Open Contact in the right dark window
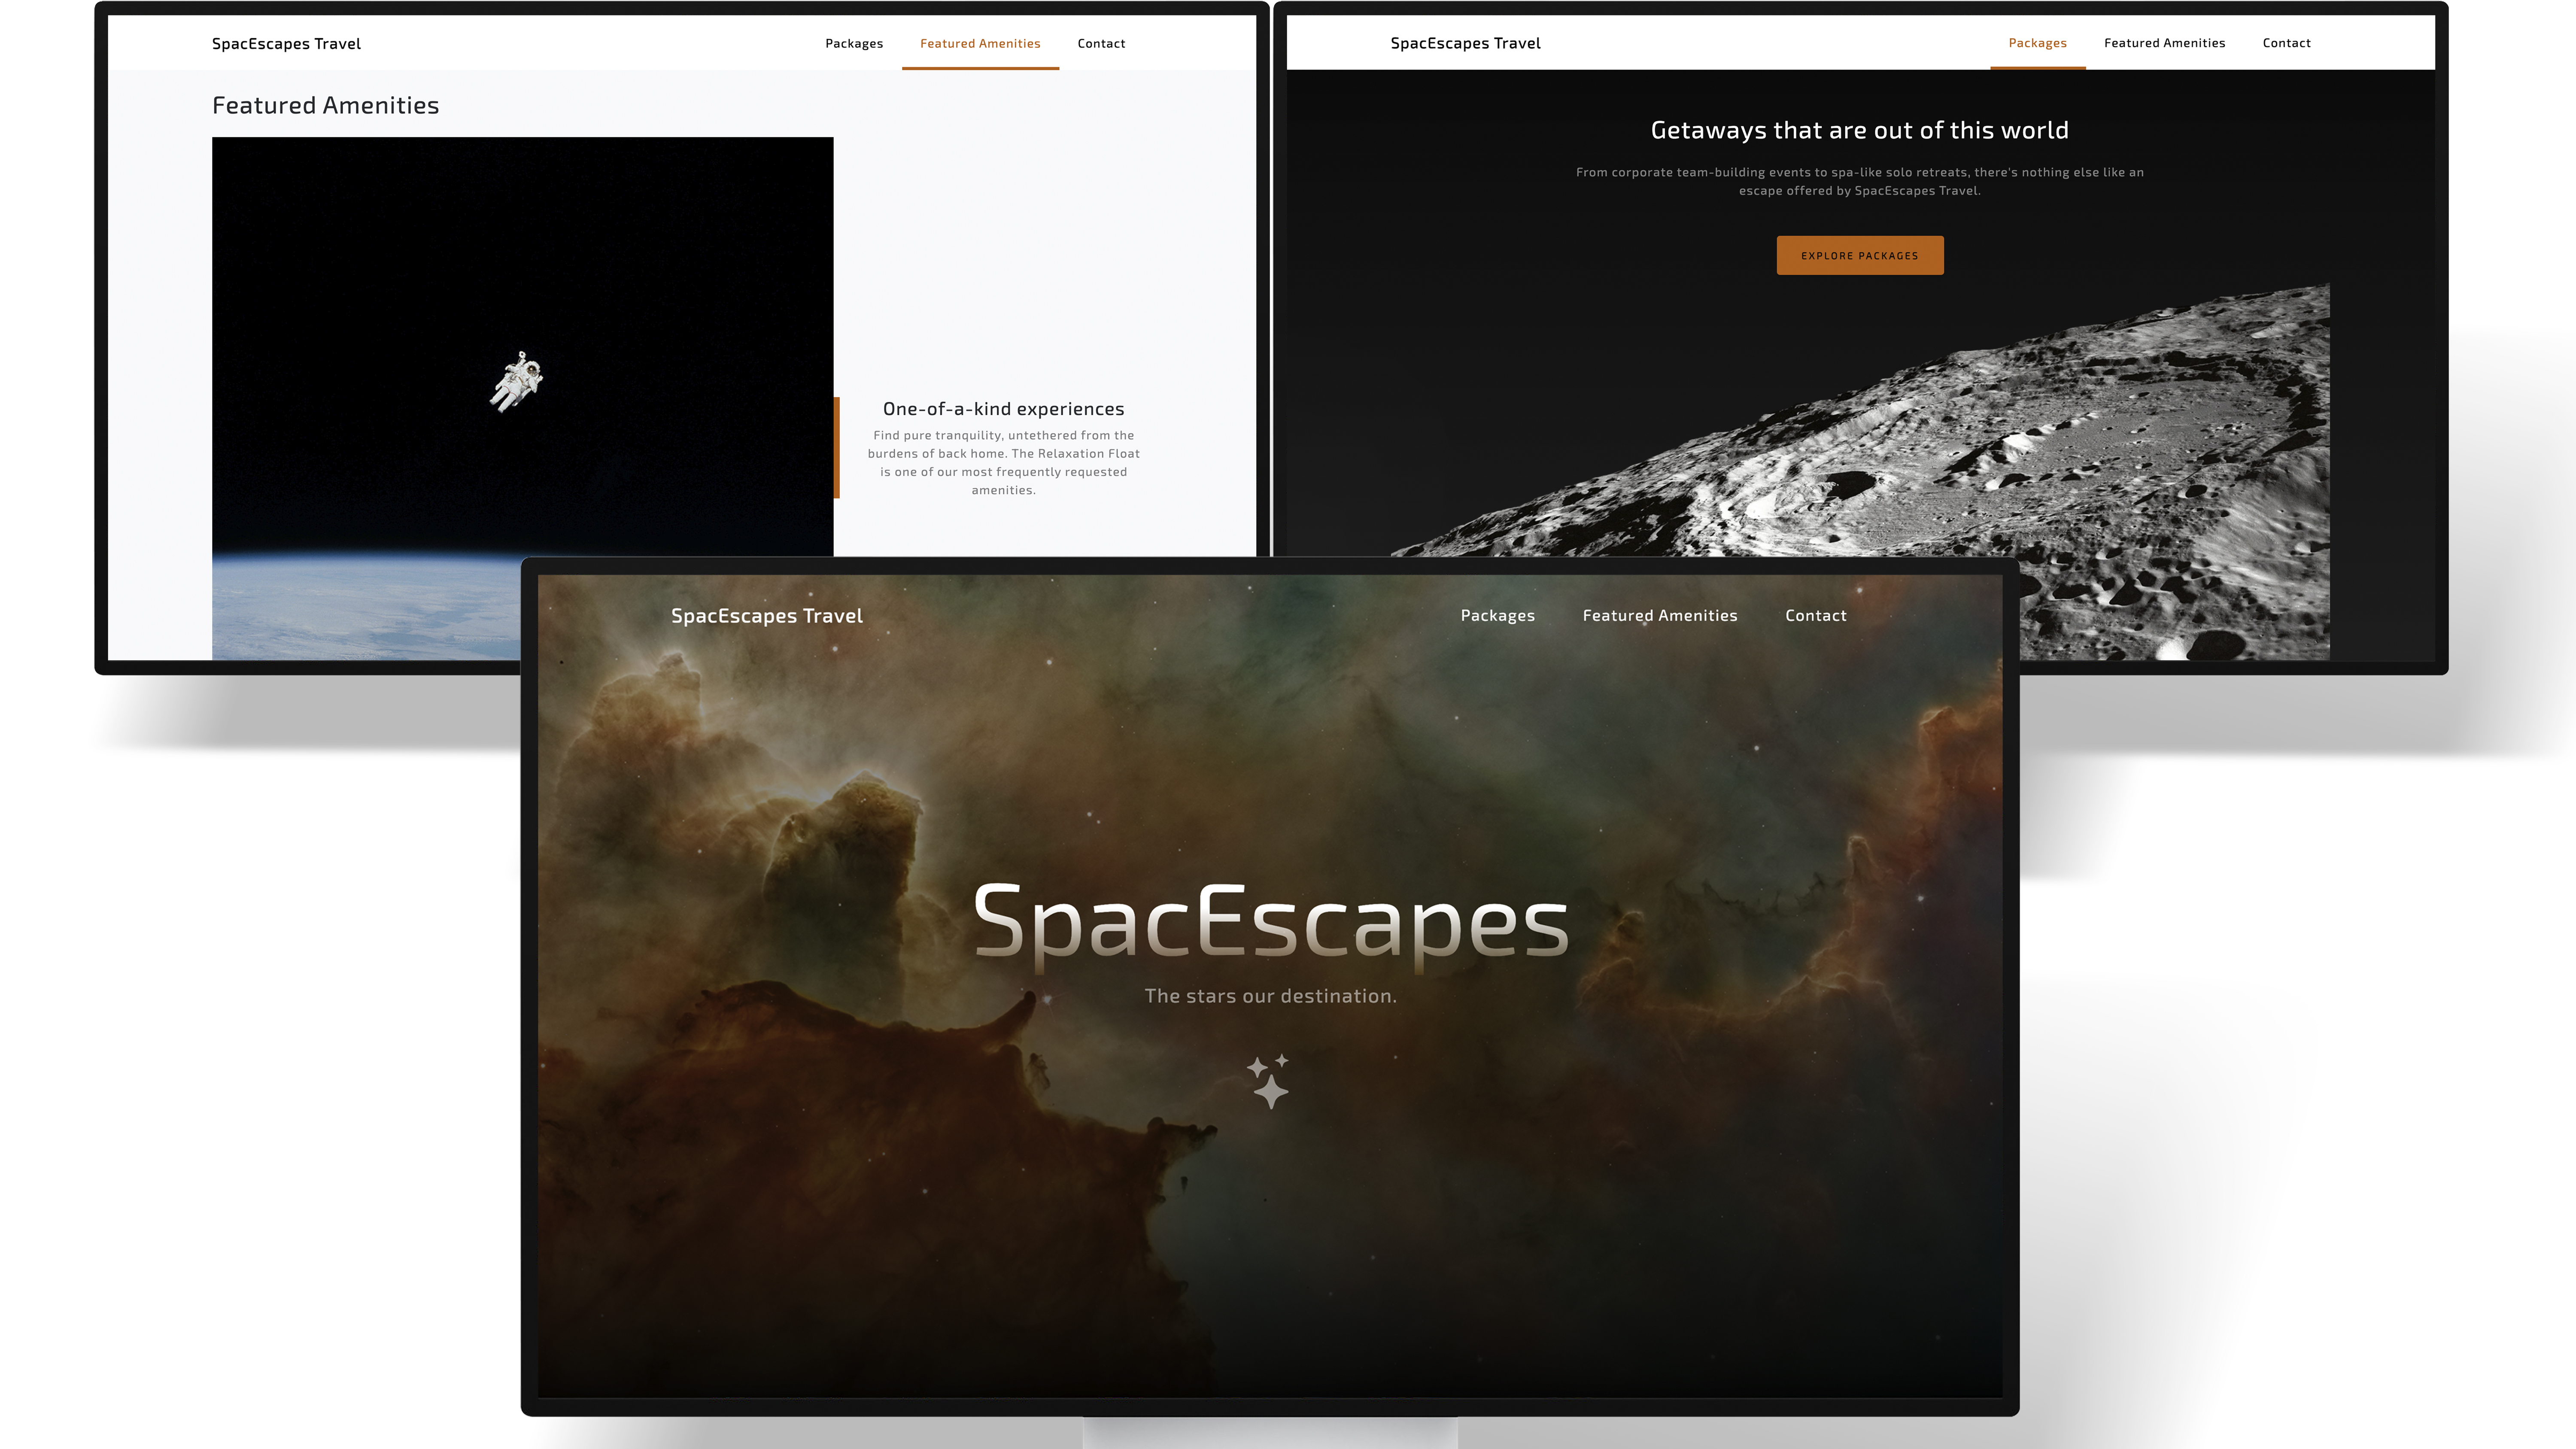The height and width of the screenshot is (1449, 2576). click(2286, 43)
